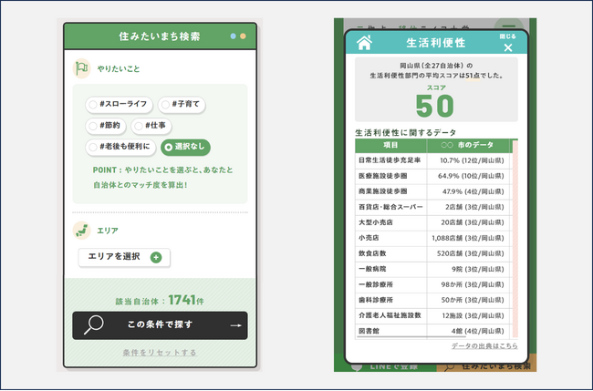Select the #節約 radio option
The height and width of the screenshot is (391, 593).
[106, 126]
